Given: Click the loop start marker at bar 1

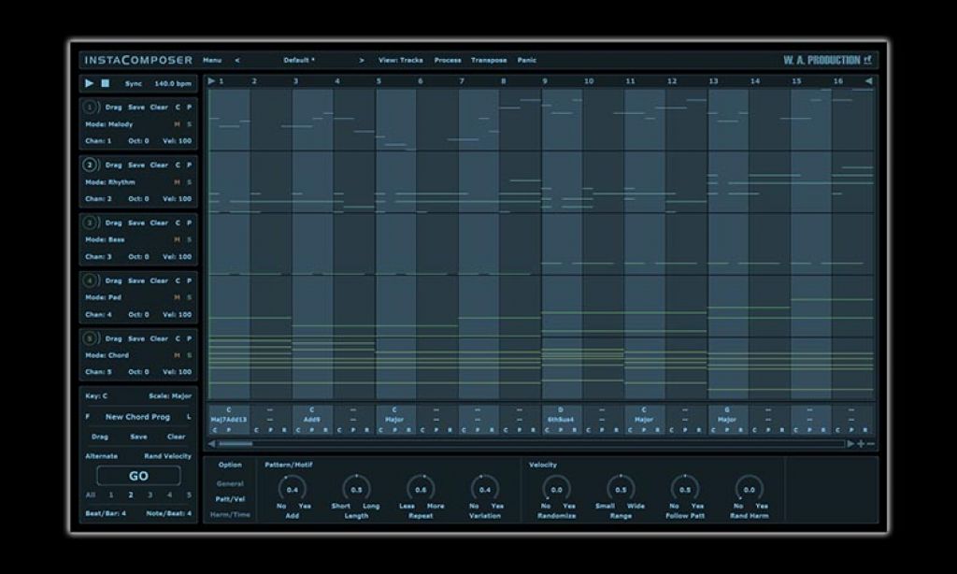Looking at the screenshot, I should [x=211, y=80].
